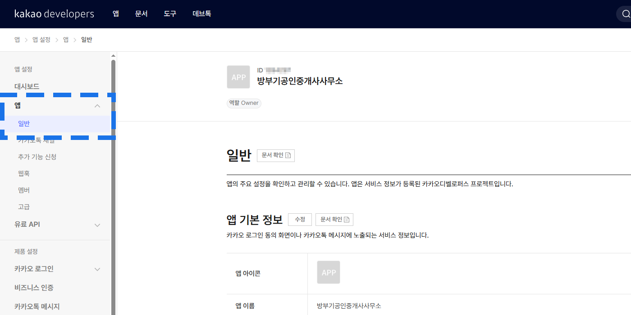Viewport: 631px width, 315px height.
Task: Open the 문서 menu in top navigation
Action: (141, 14)
